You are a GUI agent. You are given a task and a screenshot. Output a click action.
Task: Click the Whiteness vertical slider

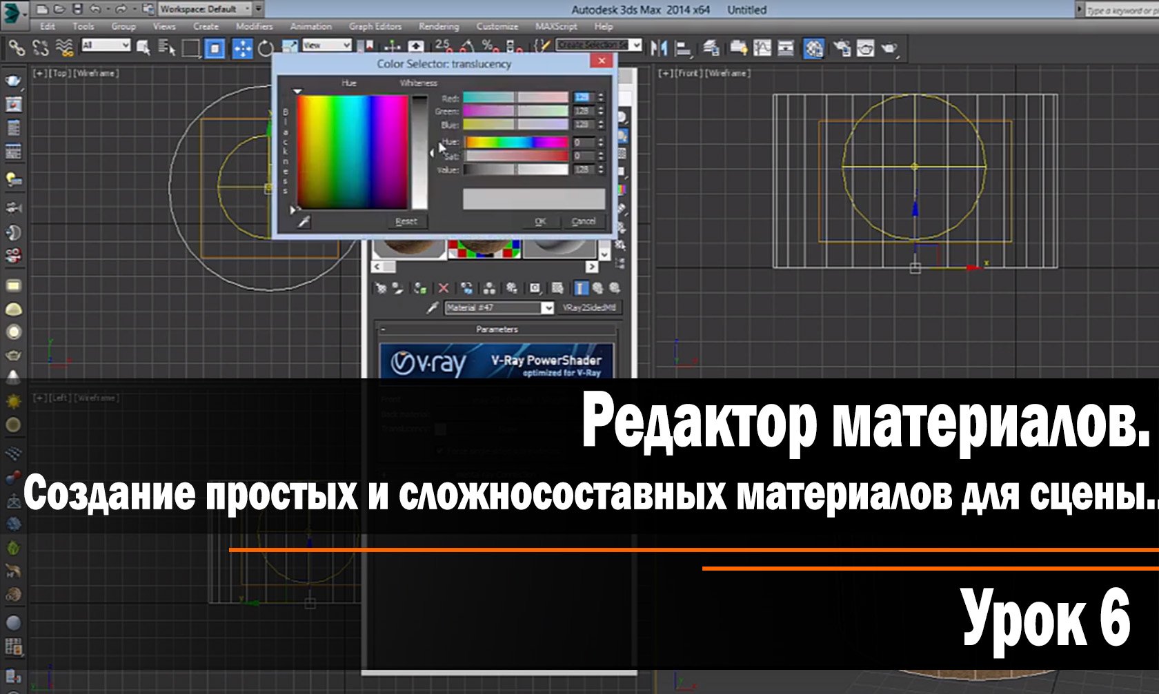(419, 152)
